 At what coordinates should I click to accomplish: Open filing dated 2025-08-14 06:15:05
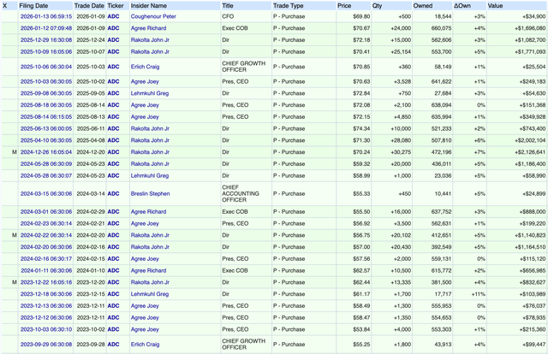[46, 117]
